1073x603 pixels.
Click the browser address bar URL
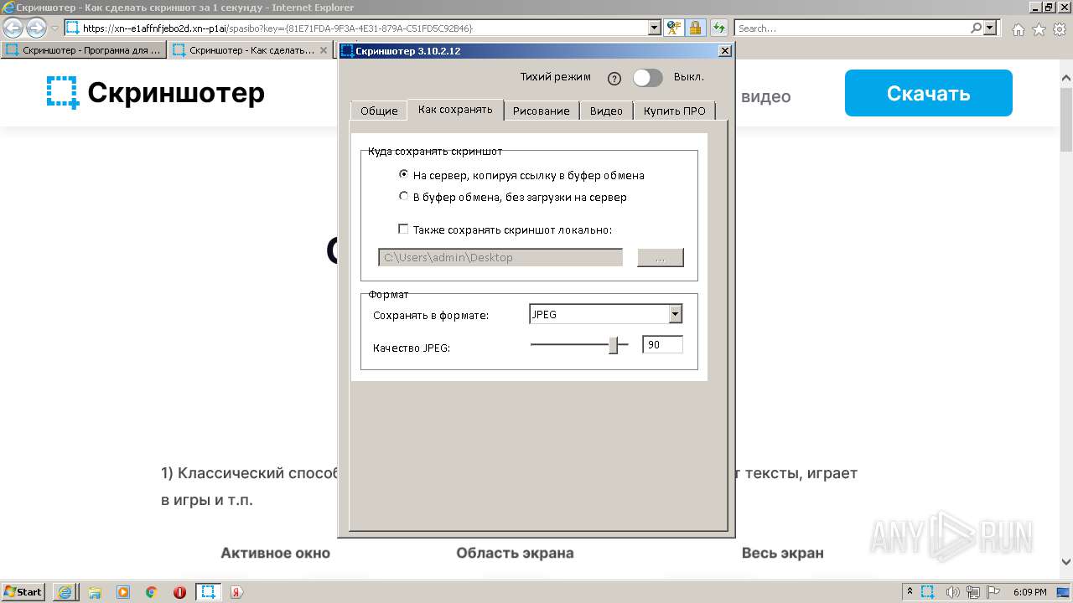[x=356, y=28]
